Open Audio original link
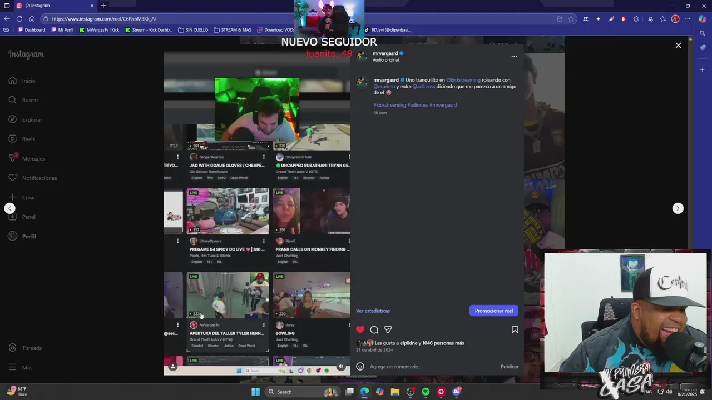The image size is (712, 400). point(385,60)
